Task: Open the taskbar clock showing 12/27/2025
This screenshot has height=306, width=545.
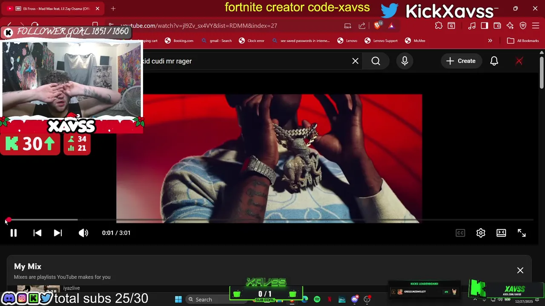Action: [524, 301]
